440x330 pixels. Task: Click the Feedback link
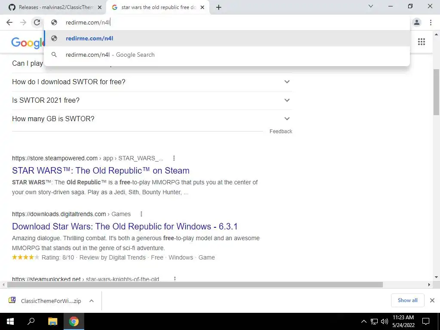[x=281, y=131]
